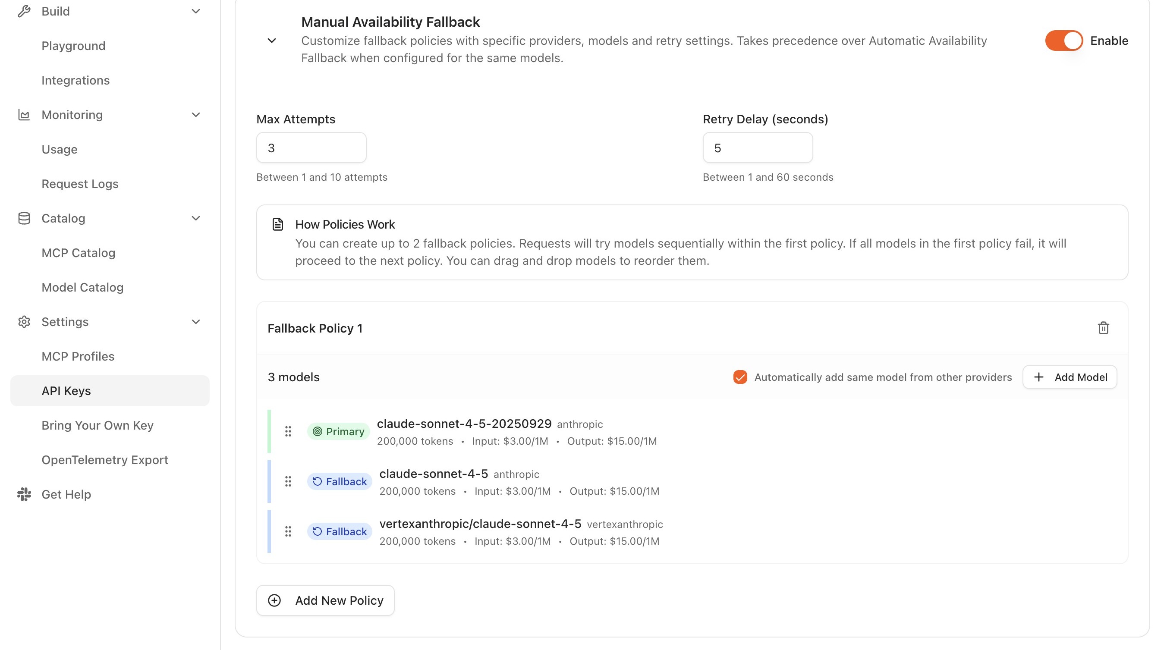The image size is (1164, 650).
Task: Collapse the Settings section chevron
Action: [x=196, y=322]
